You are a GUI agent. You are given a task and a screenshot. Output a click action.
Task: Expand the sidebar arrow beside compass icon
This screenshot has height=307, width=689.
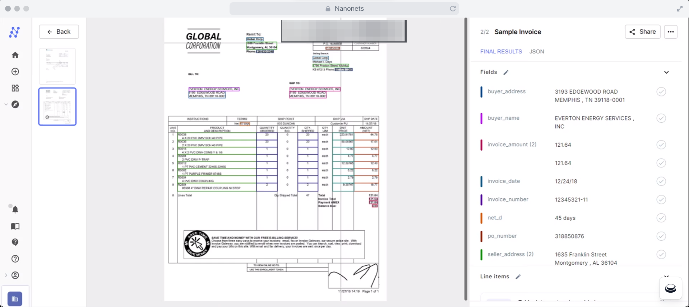[6, 104]
